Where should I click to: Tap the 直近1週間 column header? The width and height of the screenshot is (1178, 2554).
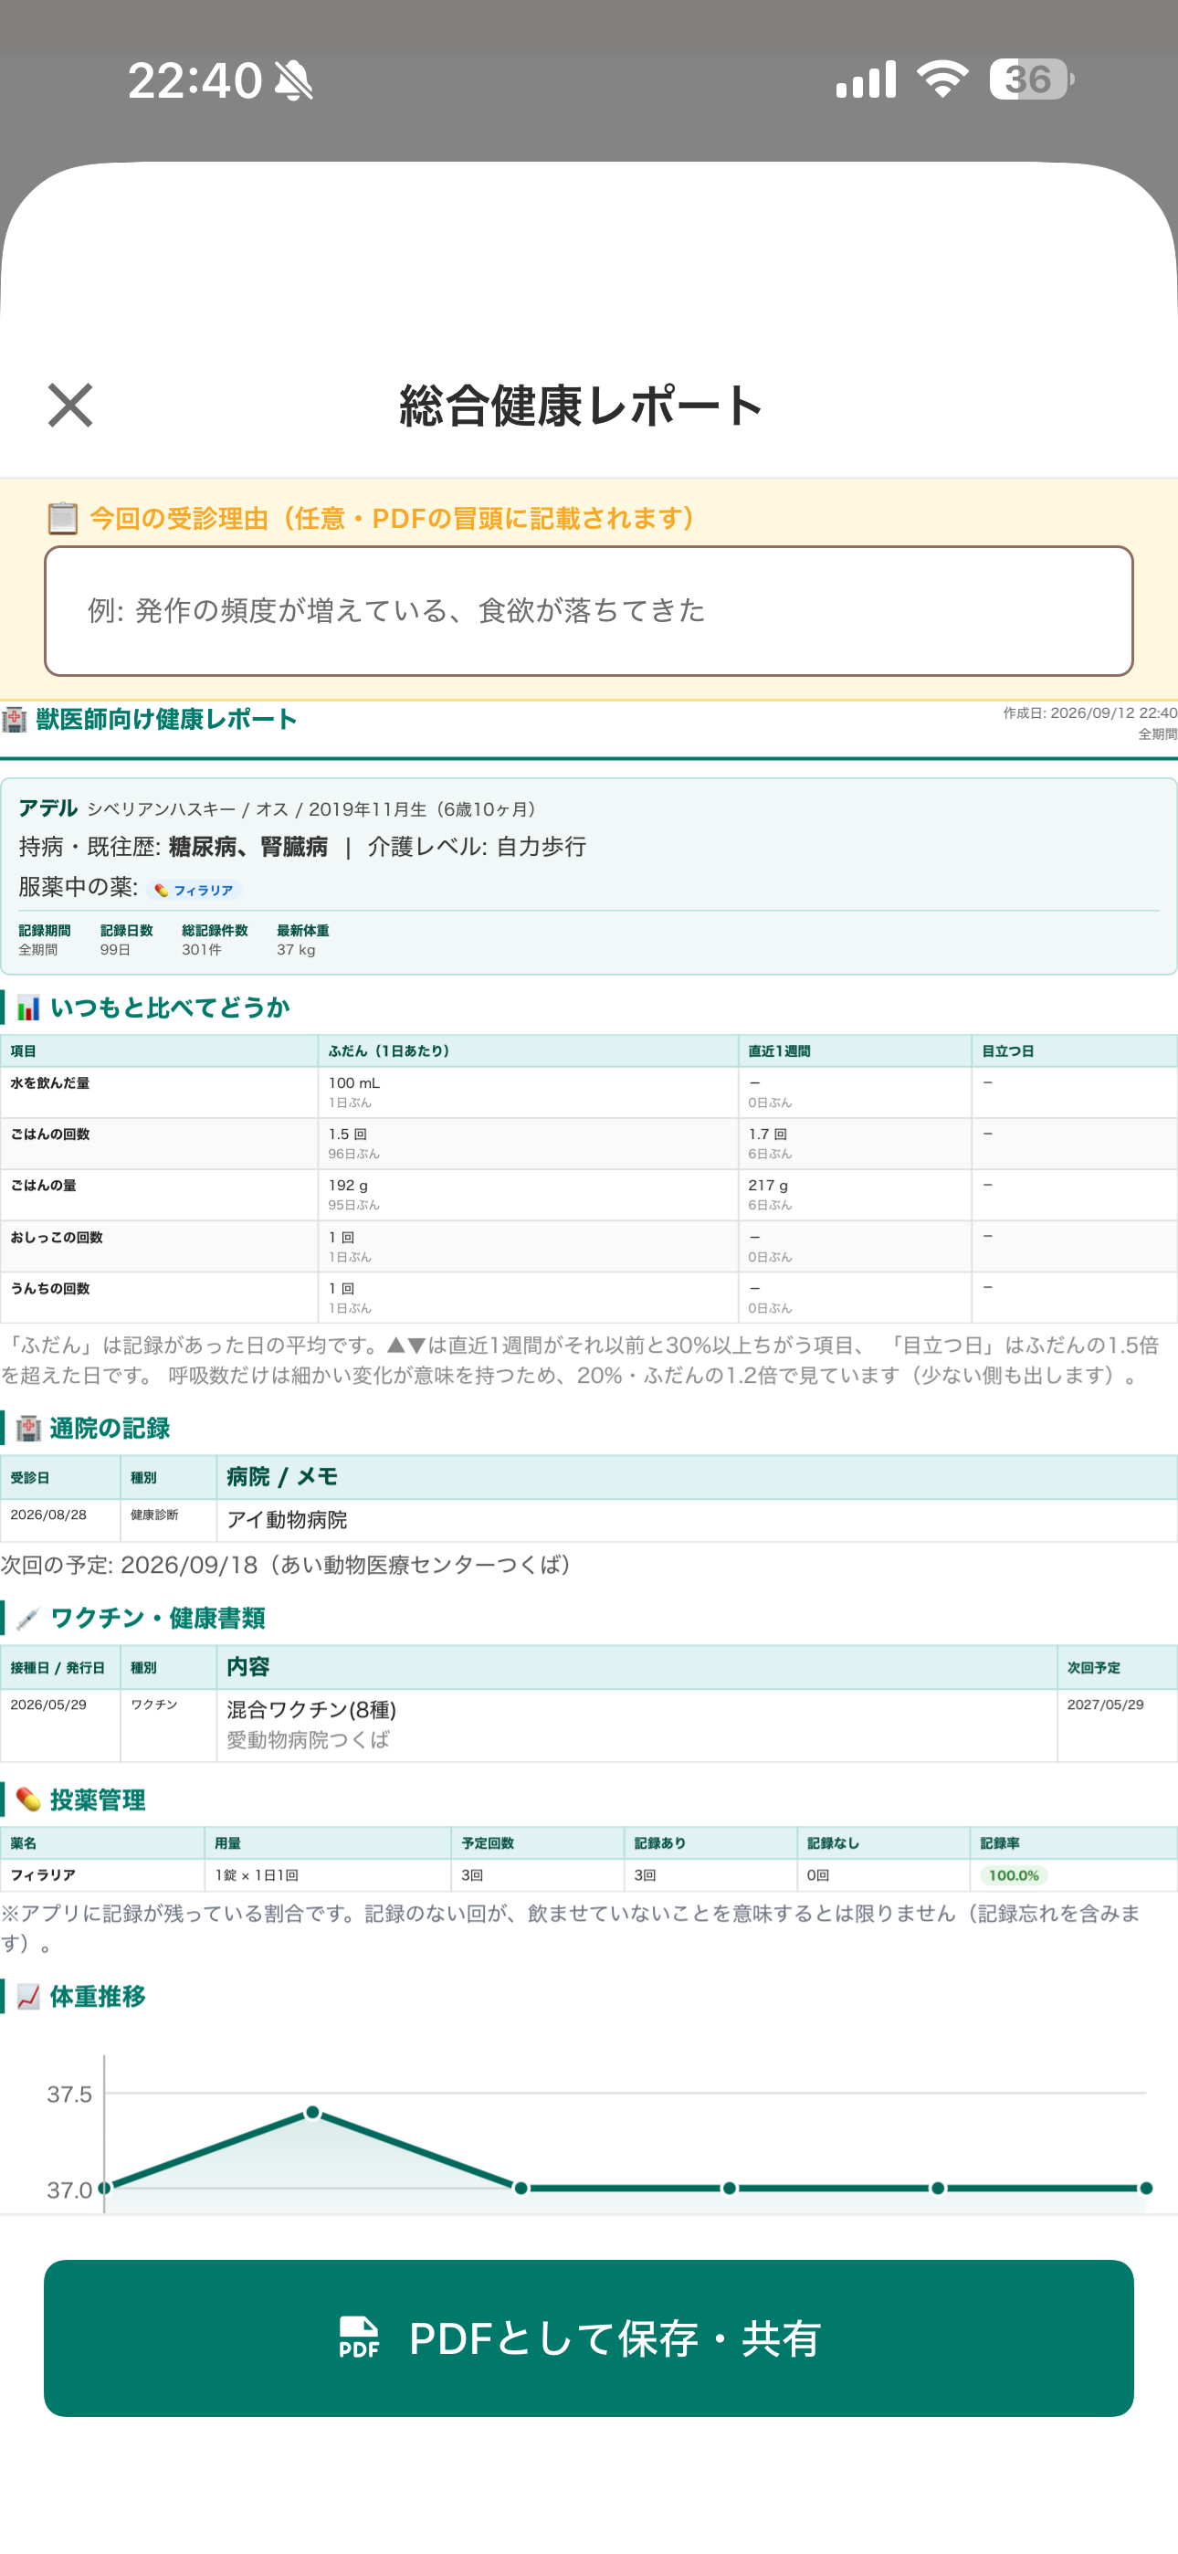[779, 1051]
